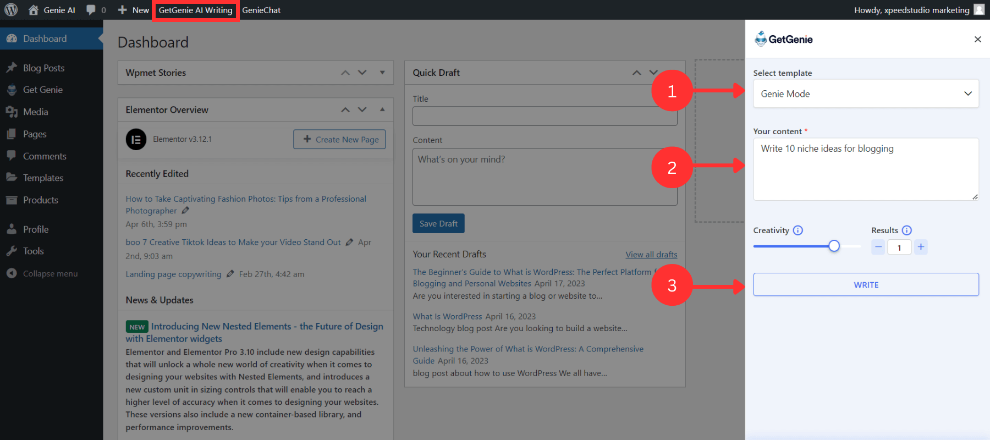The height and width of the screenshot is (440, 990).
Task: Move Wpmet Stories widget up
Action: (345, 73)
